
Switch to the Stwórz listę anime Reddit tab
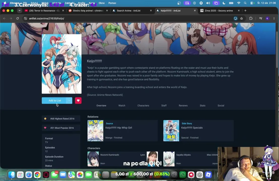(x=88, y=11)
